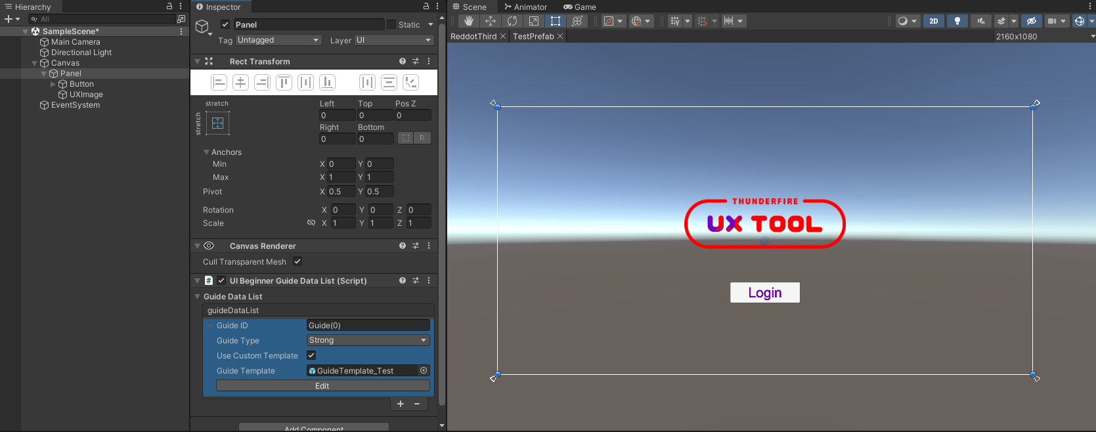The height and width of the screenshot is (432, 1096).
Task: Align left edges in Rect Transform align bar
Action: coord(219,82)
